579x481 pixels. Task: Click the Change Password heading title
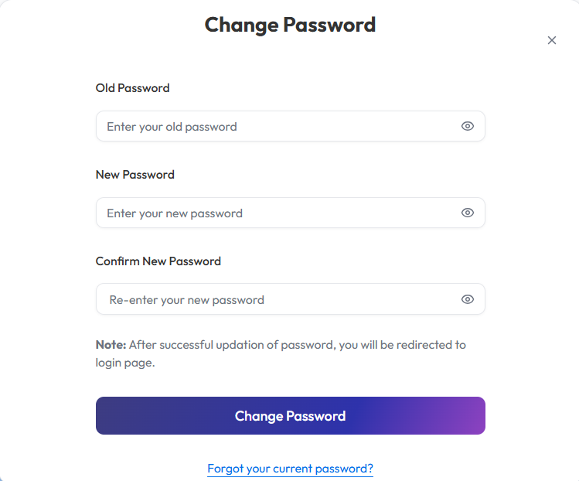coord(290,25)
